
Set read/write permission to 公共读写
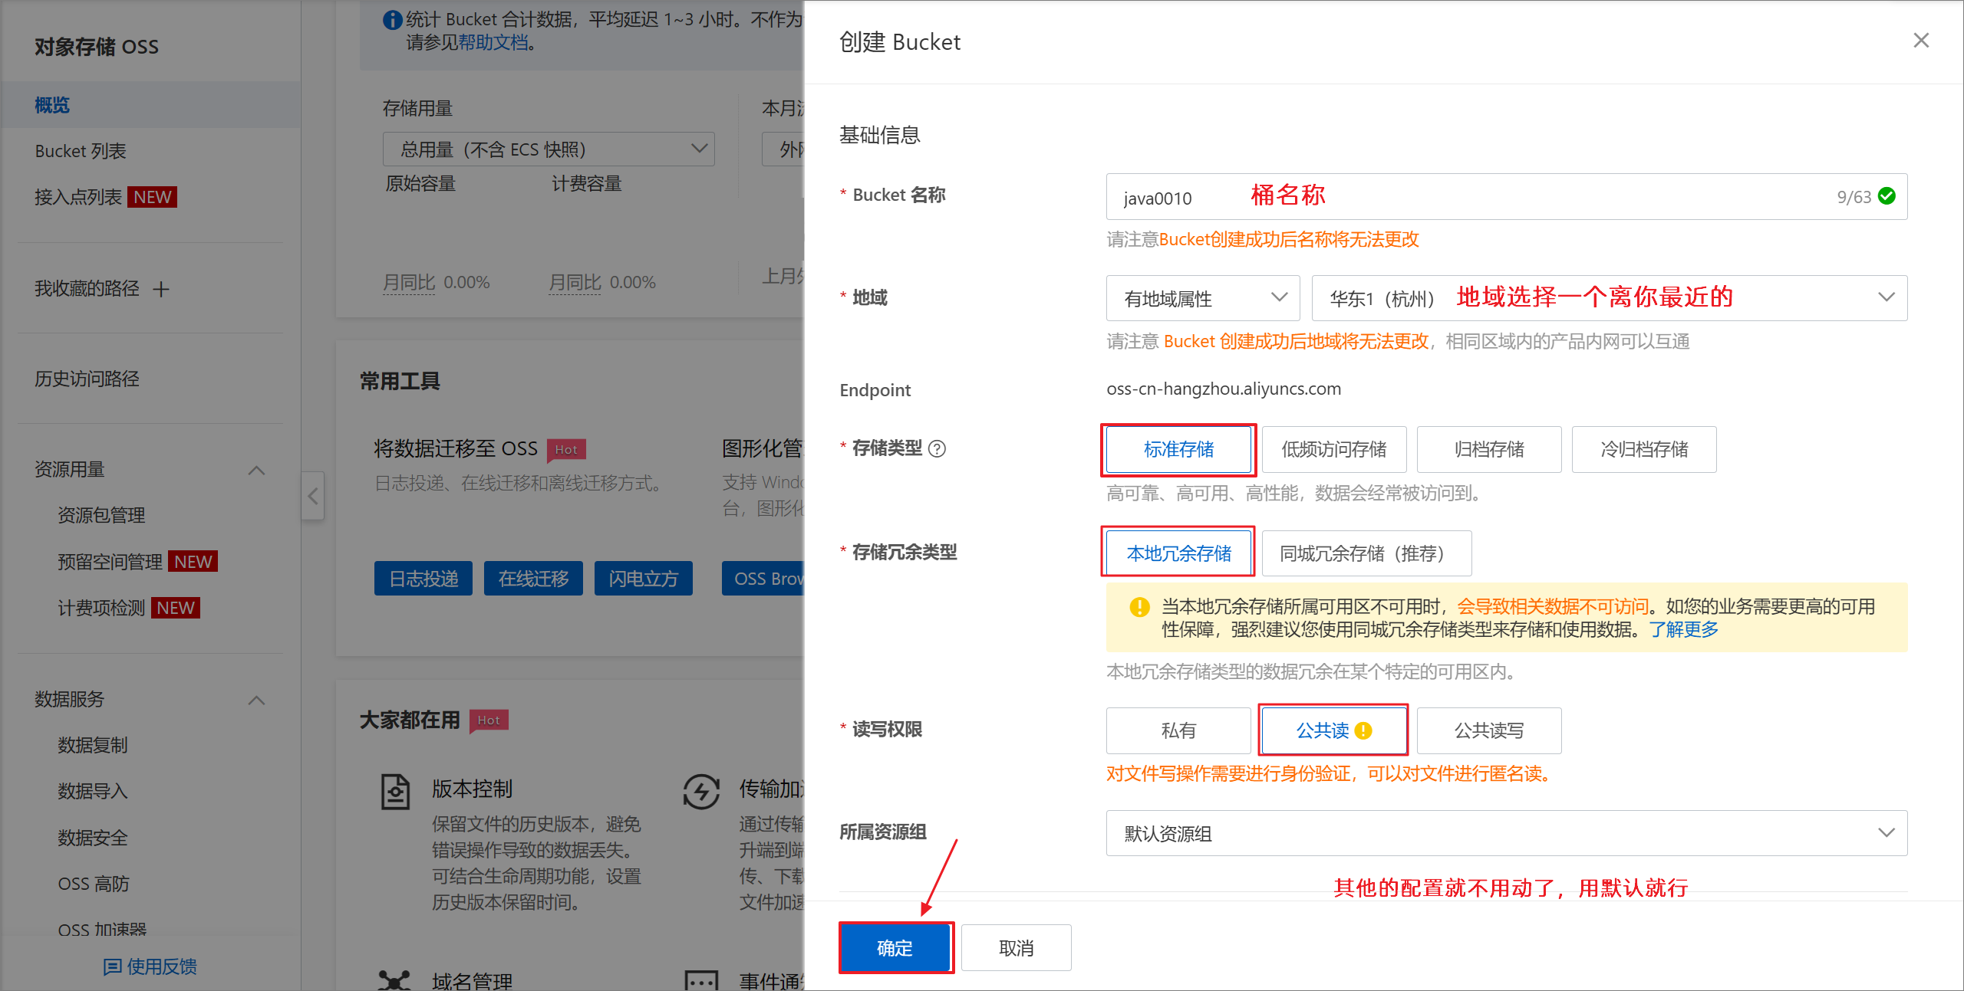[x=1489, y=730]
